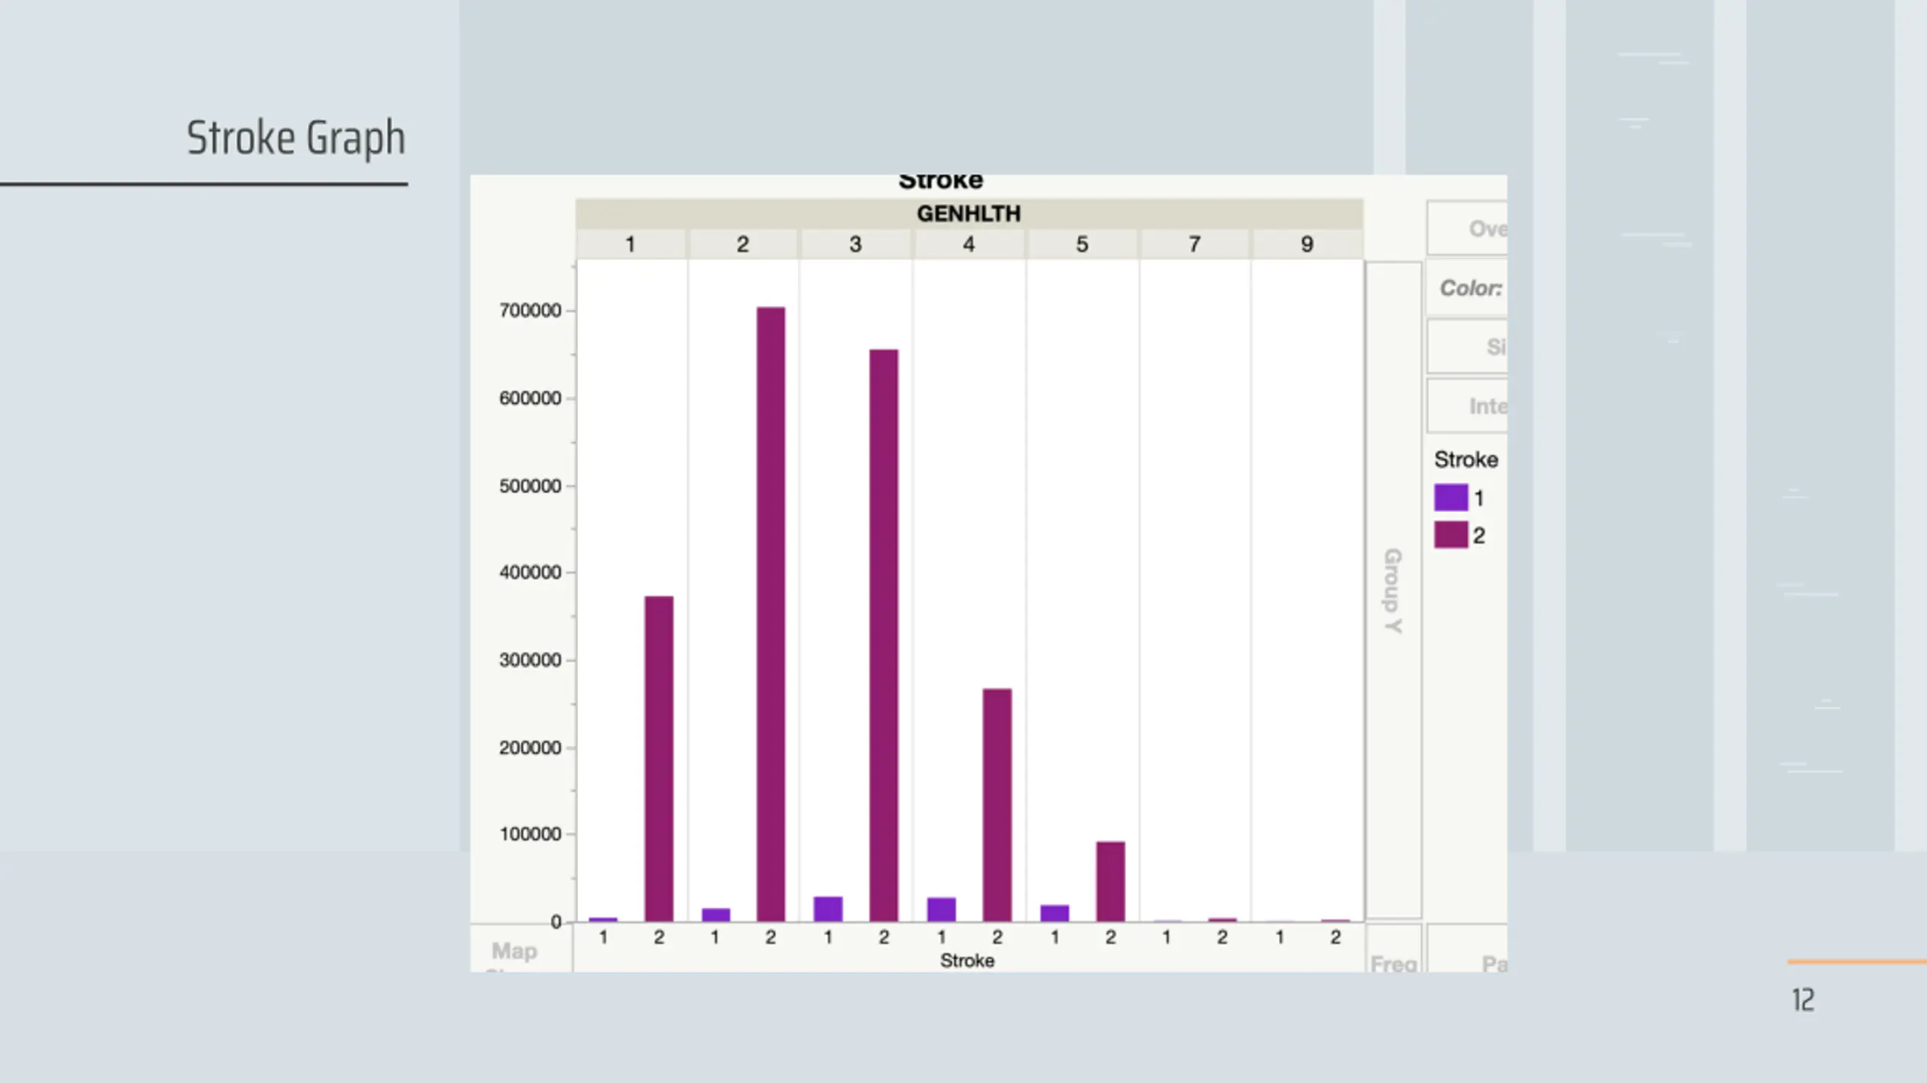
Task: Click the Color drop zone
Action: (x=1468, y=288)
